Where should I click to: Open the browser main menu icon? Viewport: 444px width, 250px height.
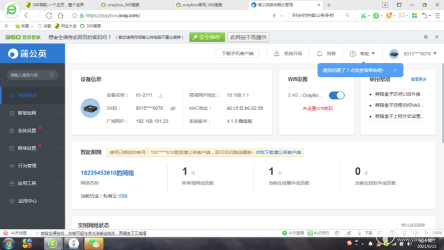click(437, 16)
